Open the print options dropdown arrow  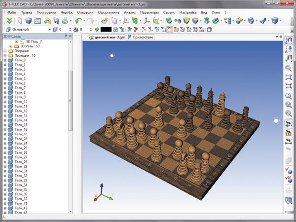(x=71, y=21)
